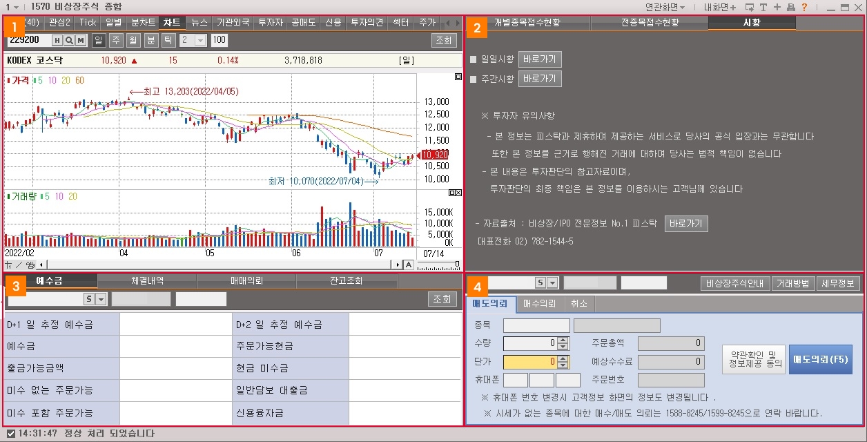The width and height of the screenshot is (867, 442).
Task: Switch to the 체결내역 tab
Action: coord(147,281)
